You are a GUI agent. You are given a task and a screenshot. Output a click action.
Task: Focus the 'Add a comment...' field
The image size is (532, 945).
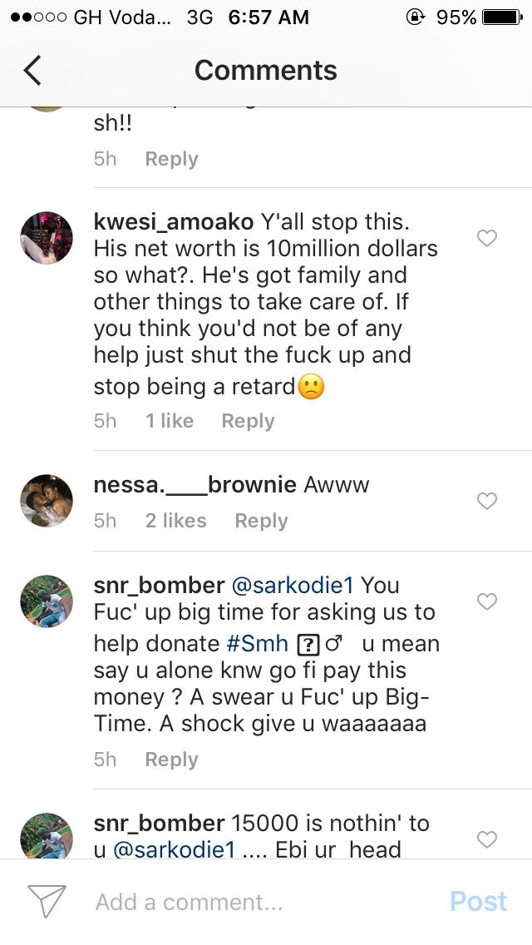click(x=249, y=902)
